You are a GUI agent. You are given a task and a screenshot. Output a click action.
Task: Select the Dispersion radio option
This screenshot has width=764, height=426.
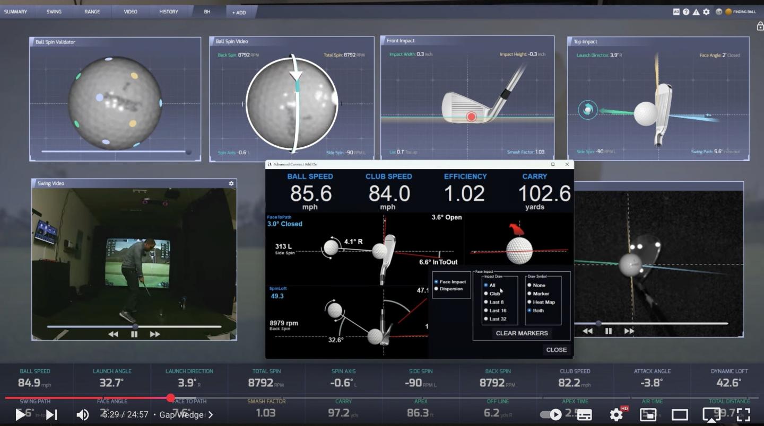[x=437, y=289]
